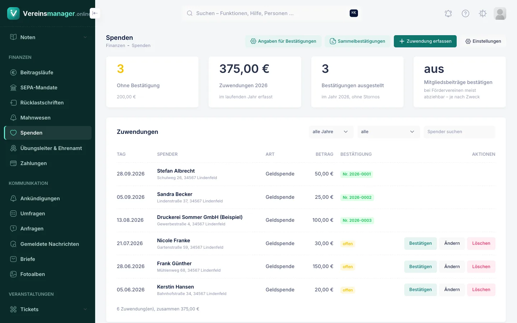This screenshot has height=323, width=517.
Task: Expand the Noten menu chevron
Action: pos(85,37)
